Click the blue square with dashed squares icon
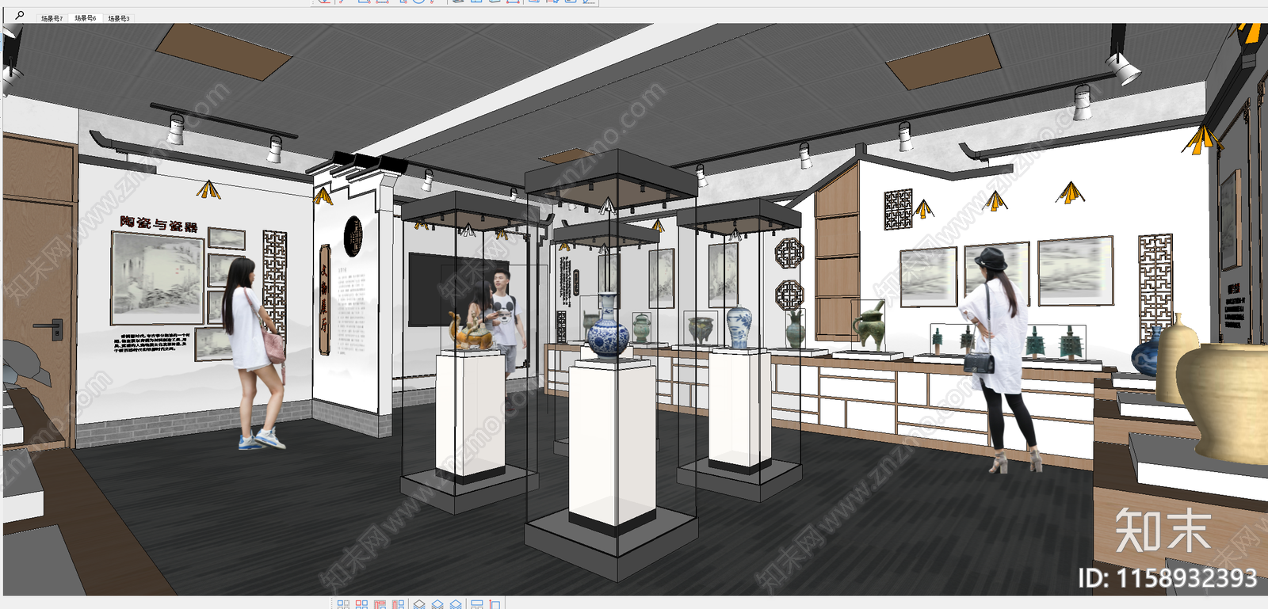Viewport: 1268px width, 609px height. pos(343,604)
